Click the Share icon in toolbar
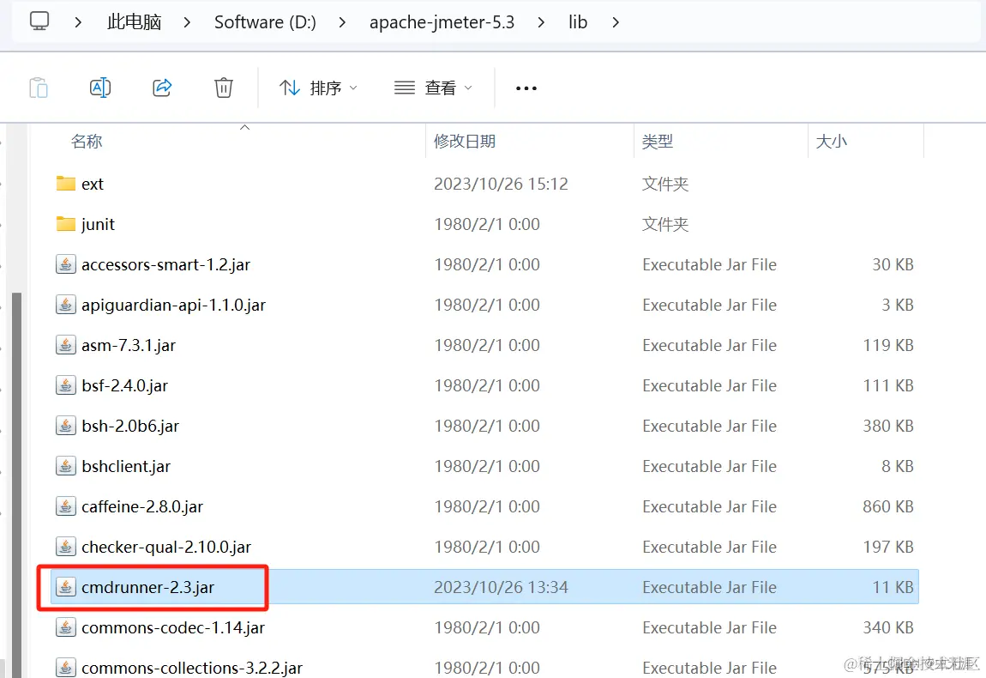986x678 pixels. [162, 88]
